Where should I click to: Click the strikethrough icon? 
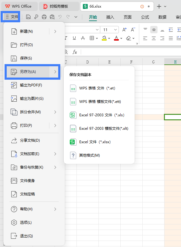coord(83,38)
